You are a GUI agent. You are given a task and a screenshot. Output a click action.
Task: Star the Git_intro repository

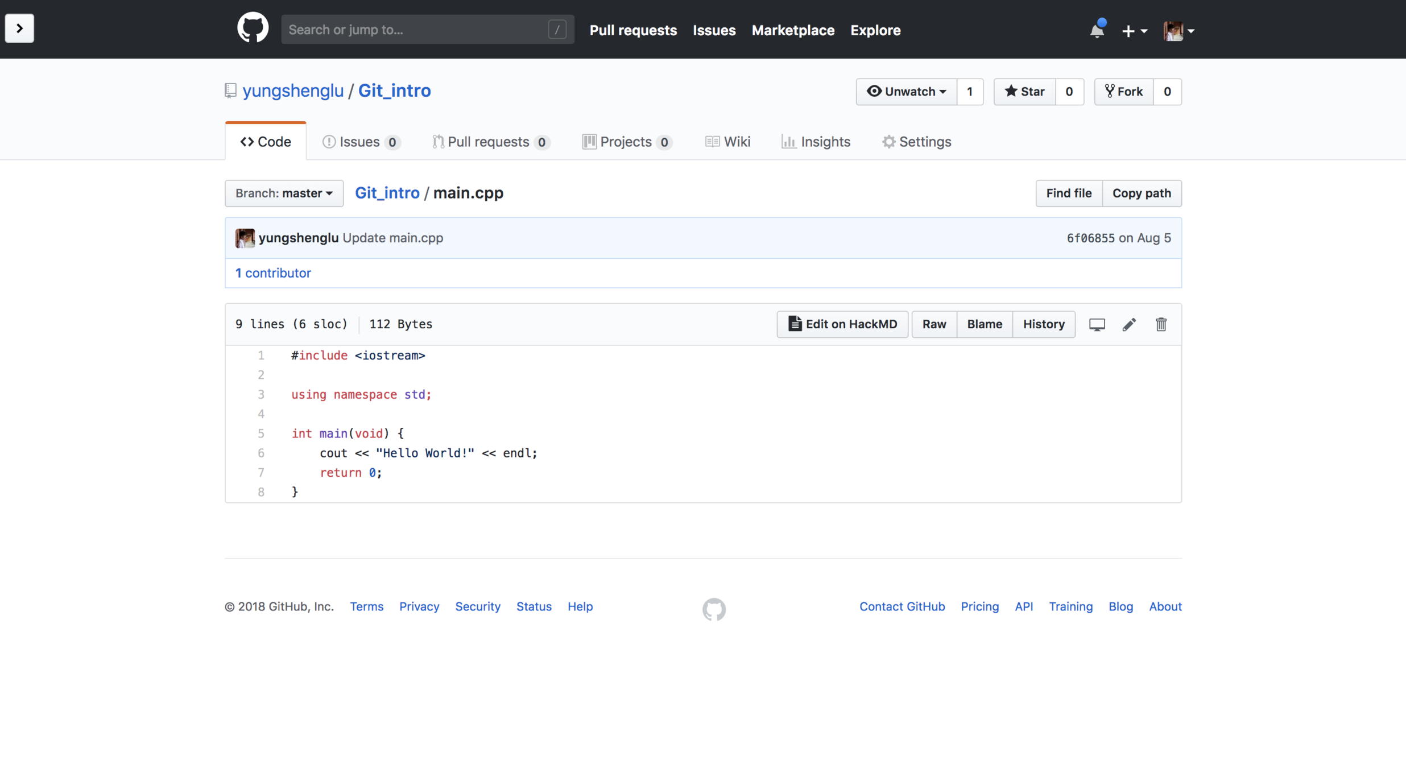click(1024, 92)
